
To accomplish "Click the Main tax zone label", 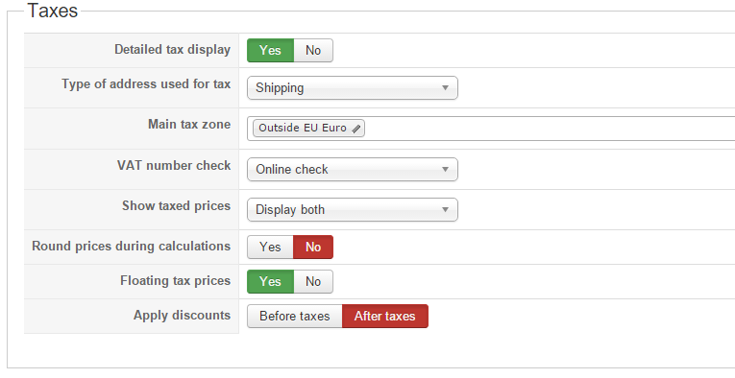I will pyautogui.click(x=189, y=125).
